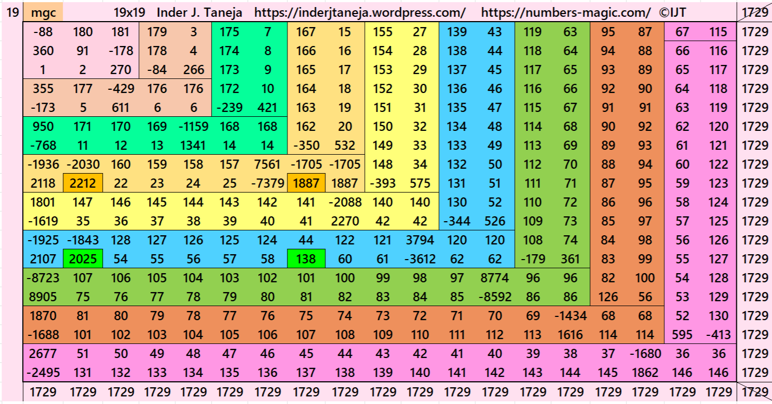
Task: Click the cell with value -88
Action: pos(43,32)
